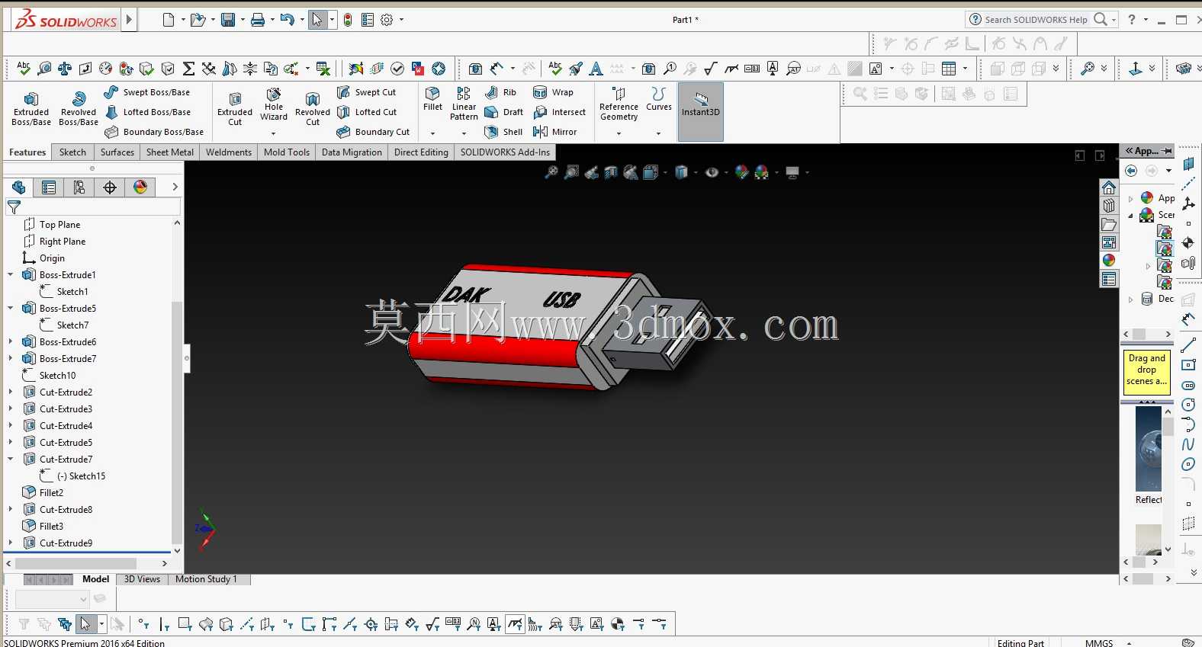
Task: Click the view orientation cube icon
Action: click(x=651, y=173)
